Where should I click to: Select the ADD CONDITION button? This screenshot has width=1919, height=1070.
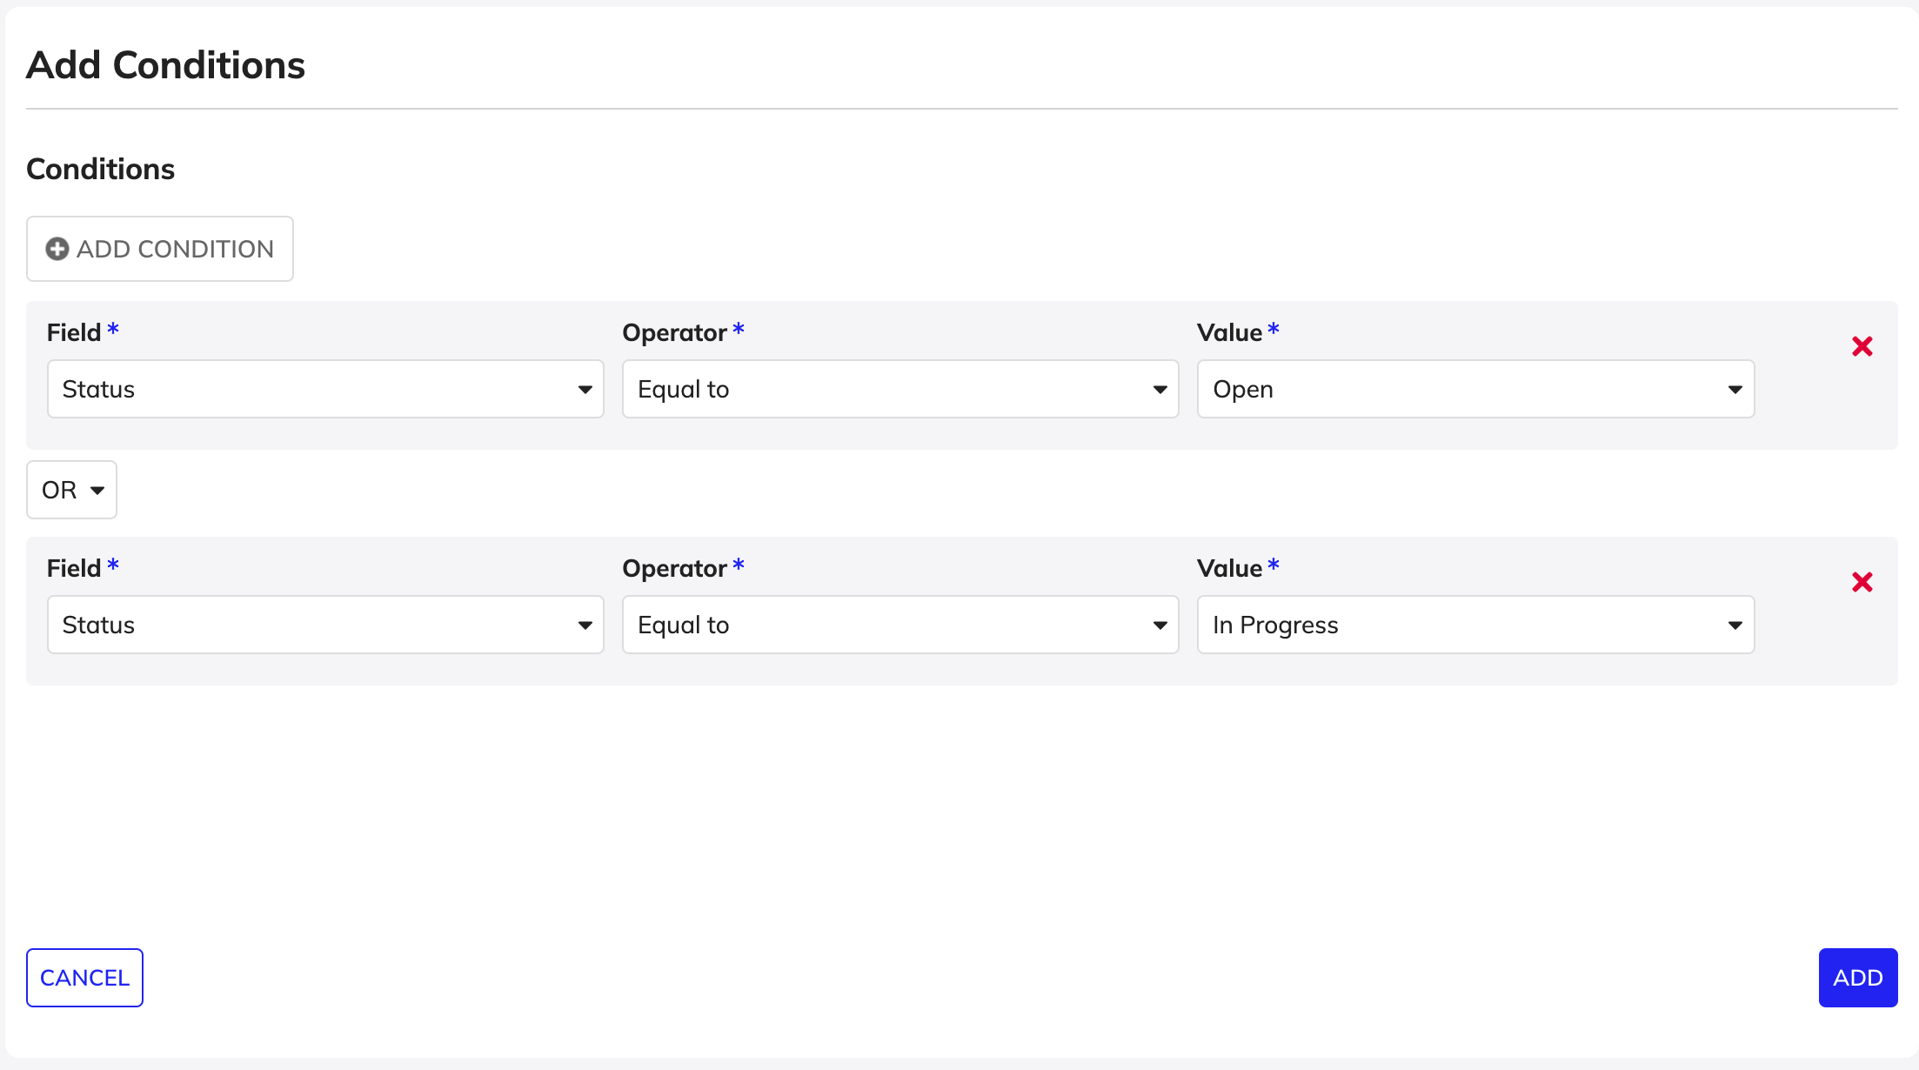[159, 248]
